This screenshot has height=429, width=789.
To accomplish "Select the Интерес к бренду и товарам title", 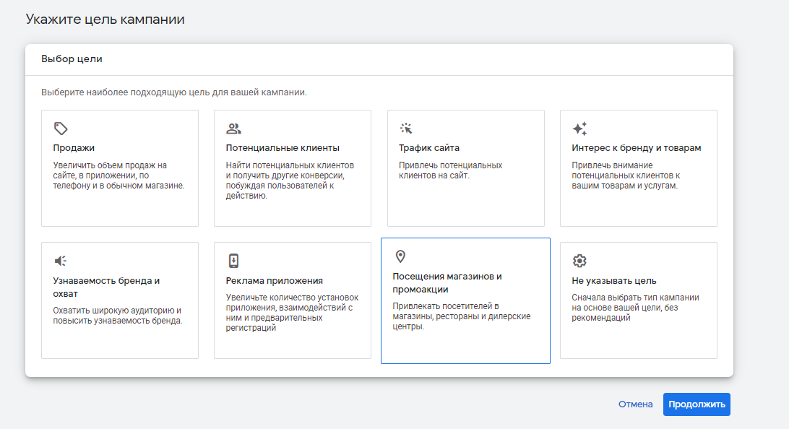I will [x=637, y=148].
